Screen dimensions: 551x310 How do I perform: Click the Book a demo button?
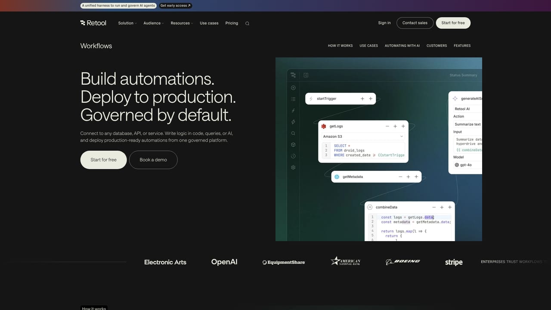[153, 160]
